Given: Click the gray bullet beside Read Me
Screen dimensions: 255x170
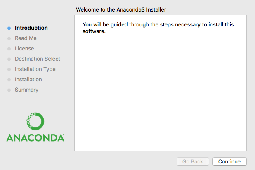Looking at the screenshot, I should [x=9, y=38].
